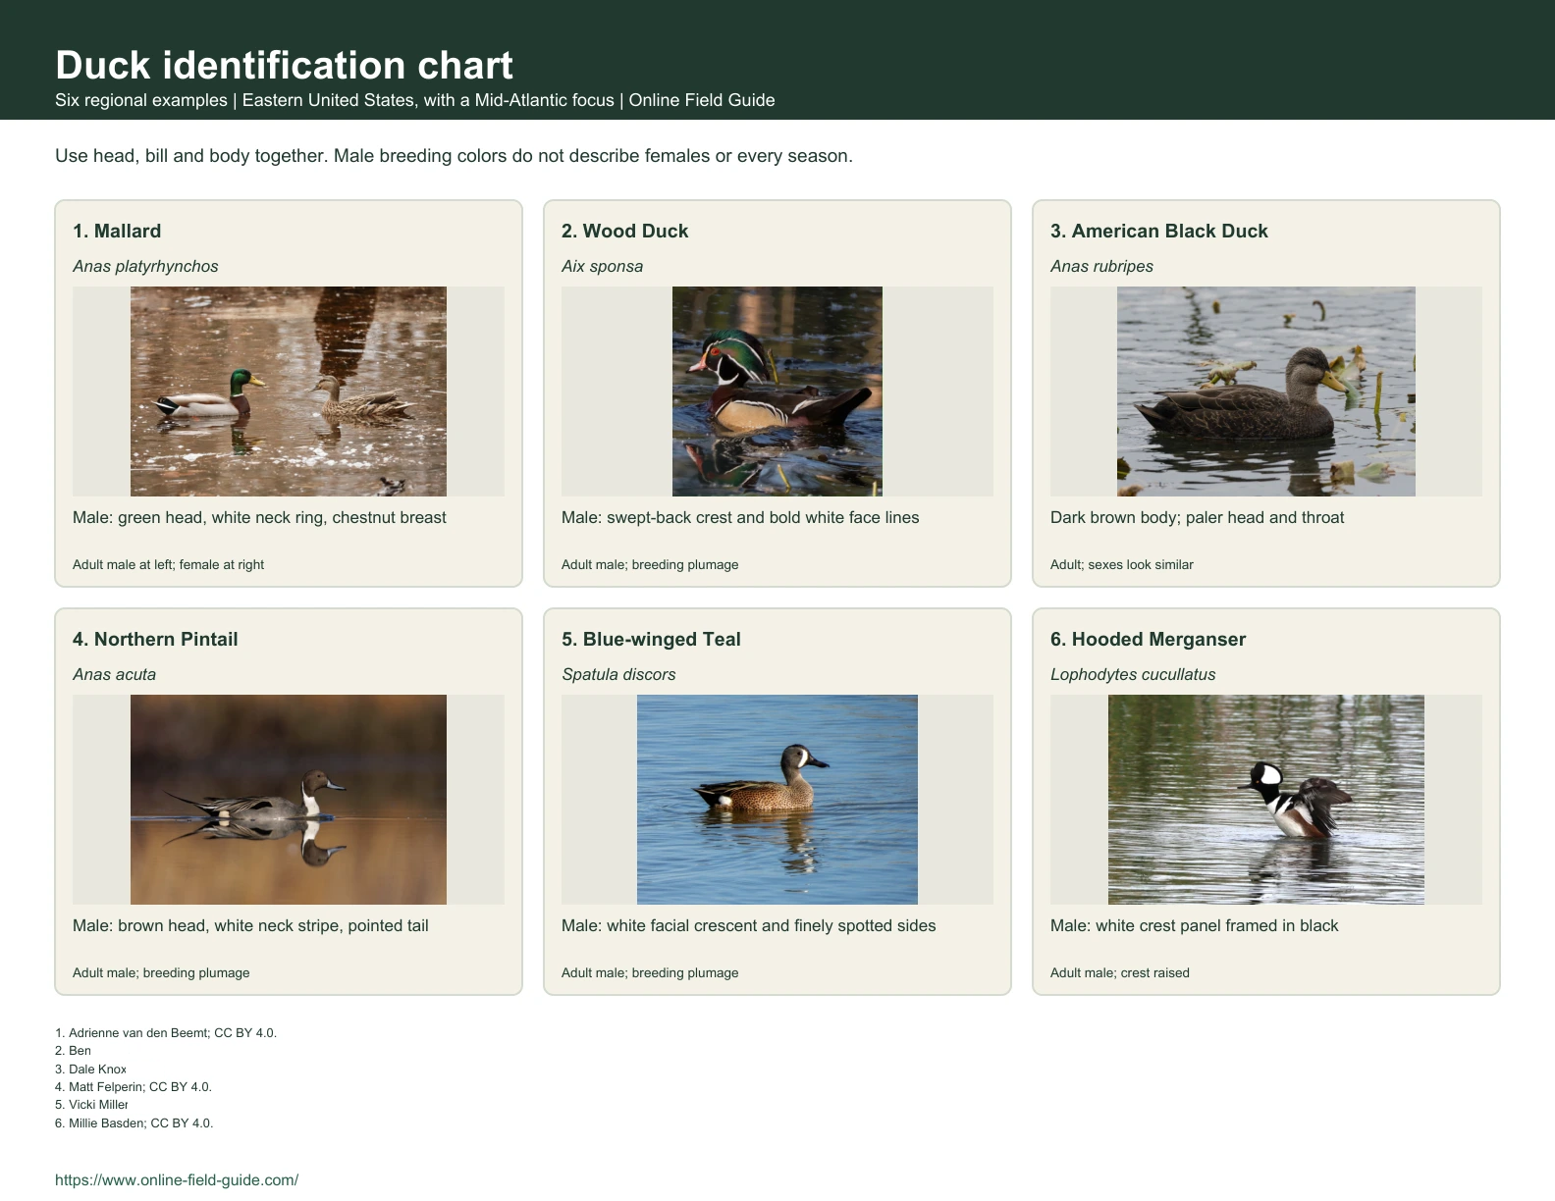Viewport: 1555px width, 1201px height.
Task: Click the 'Adult male; crest raised' caption
Action: (1120, 972)
